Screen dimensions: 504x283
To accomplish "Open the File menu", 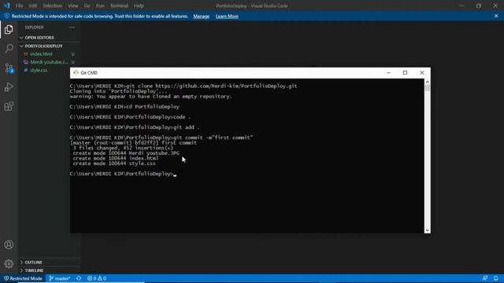I will [19, 6].
